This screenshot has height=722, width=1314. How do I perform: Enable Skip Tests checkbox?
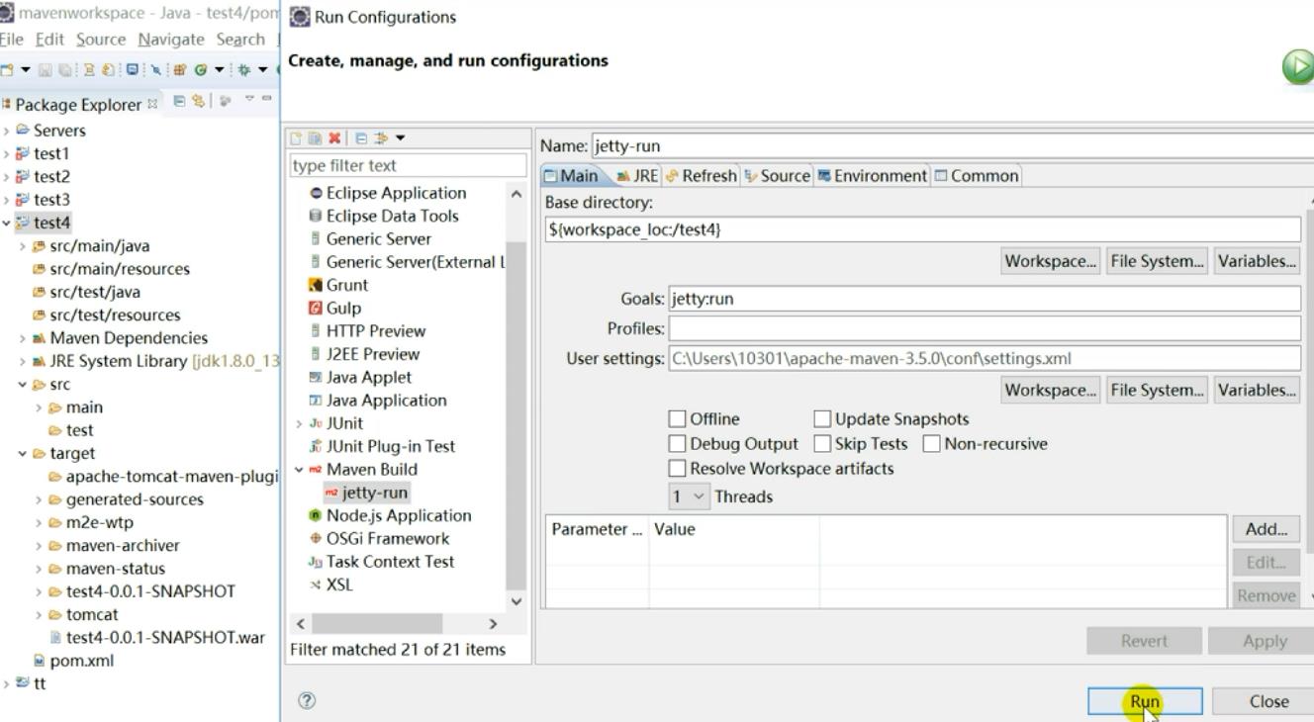coord(822,444)
